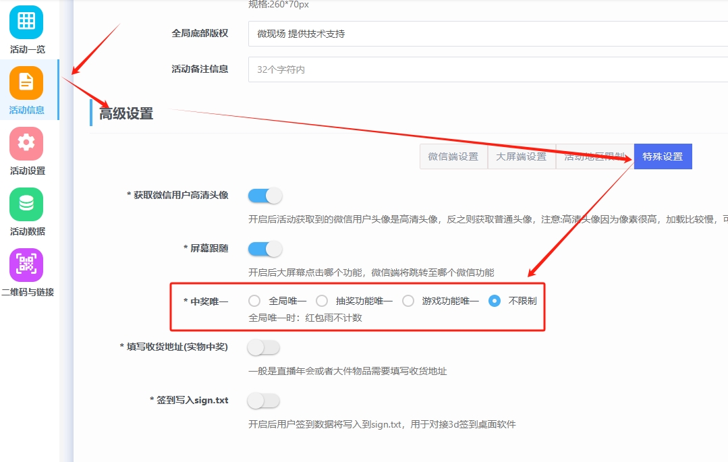Enable the 填写收货地址(实物中奖) toggle

tap(263, 347)
